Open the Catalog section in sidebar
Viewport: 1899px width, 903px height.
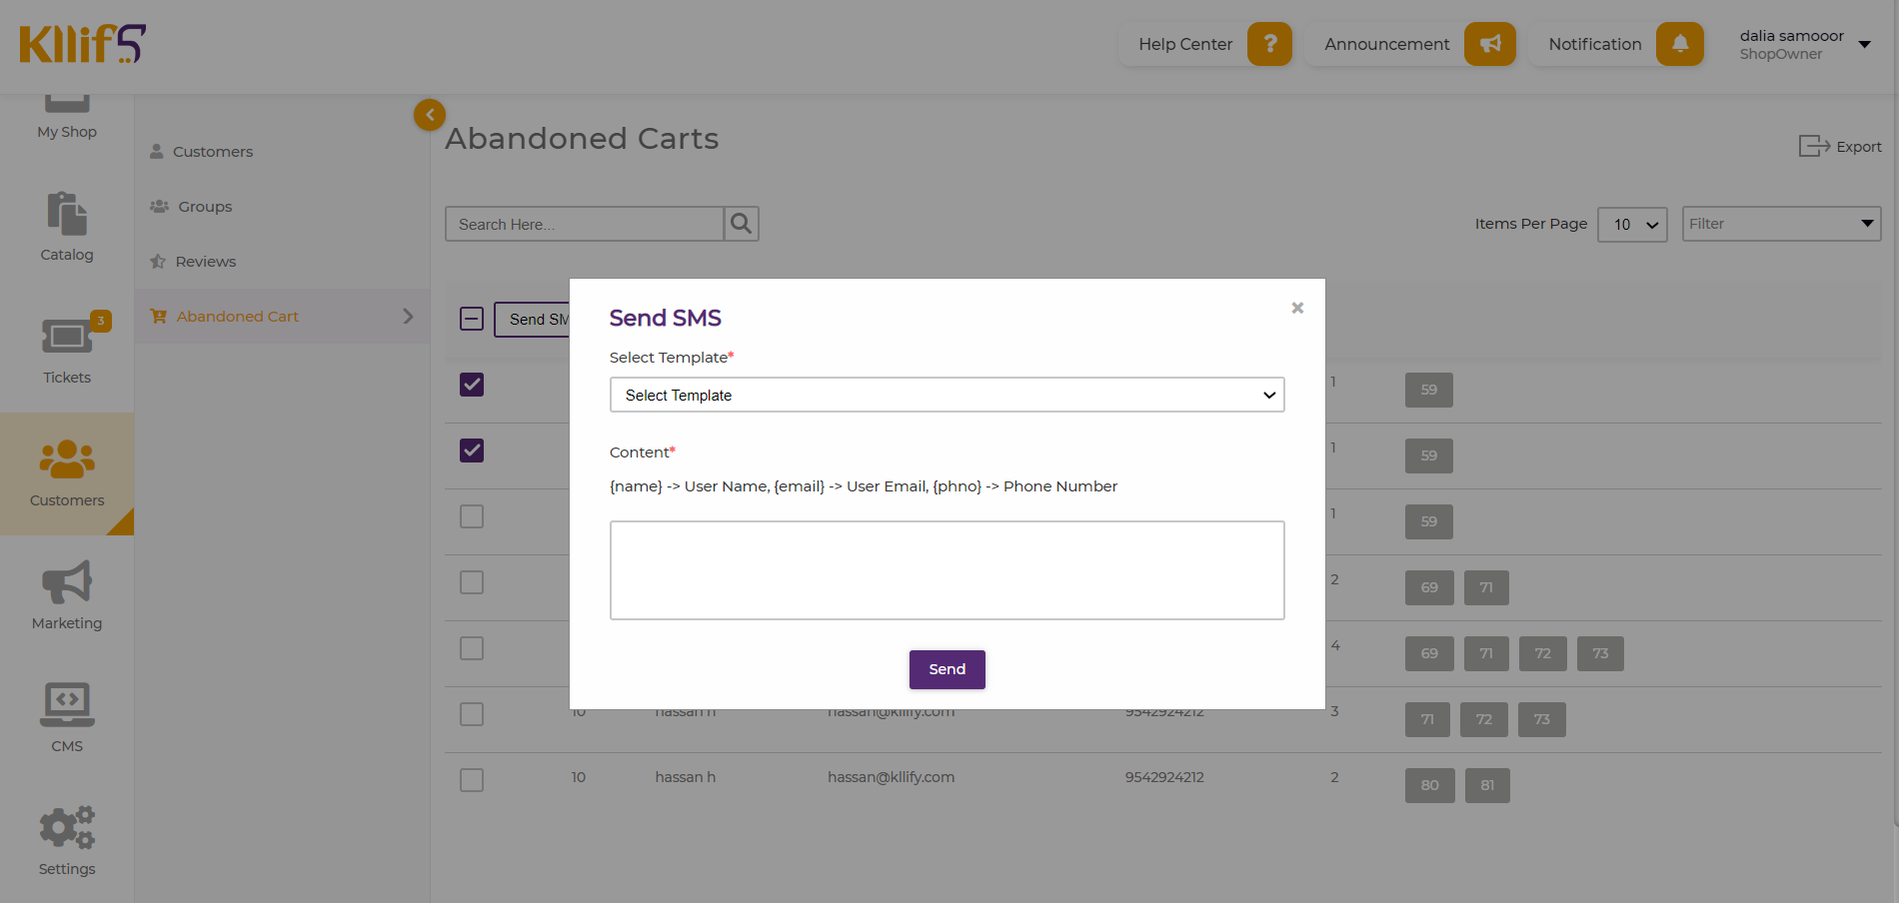(67, 227)
